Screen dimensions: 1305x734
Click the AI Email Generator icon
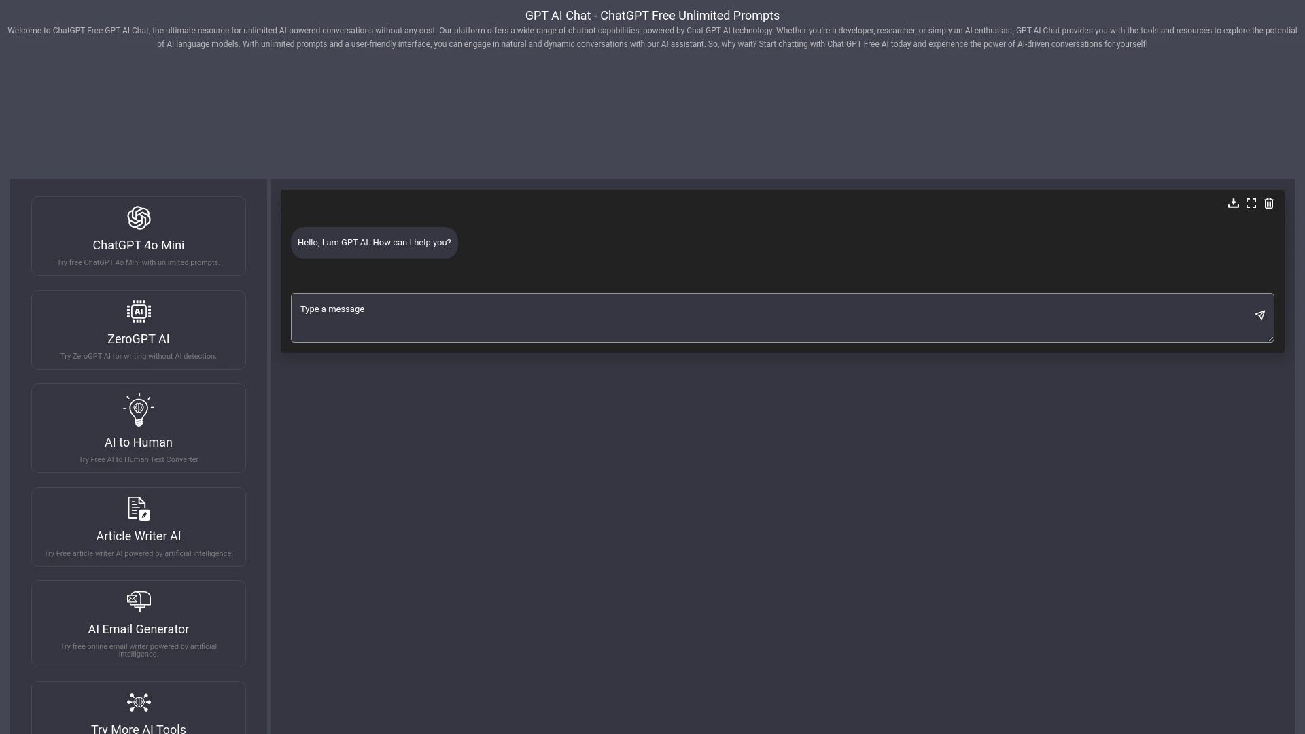pyautogui.click(x=138, y=601)
